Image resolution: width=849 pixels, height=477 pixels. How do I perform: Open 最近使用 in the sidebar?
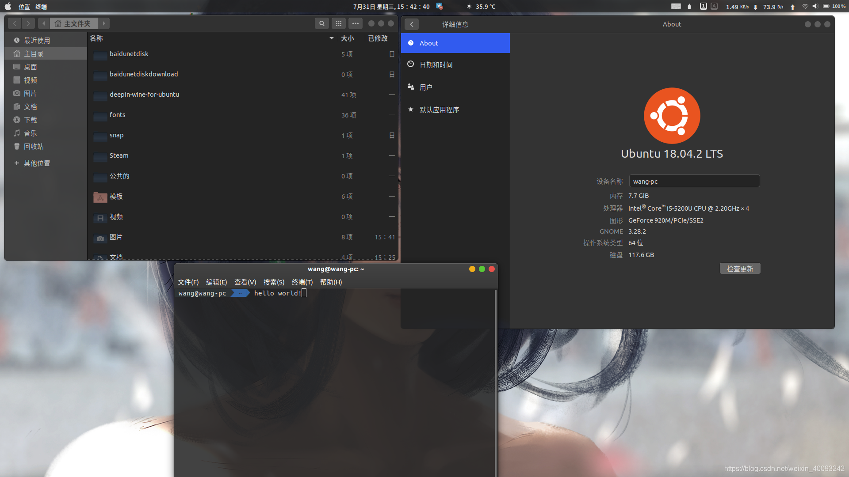point(46,40)
